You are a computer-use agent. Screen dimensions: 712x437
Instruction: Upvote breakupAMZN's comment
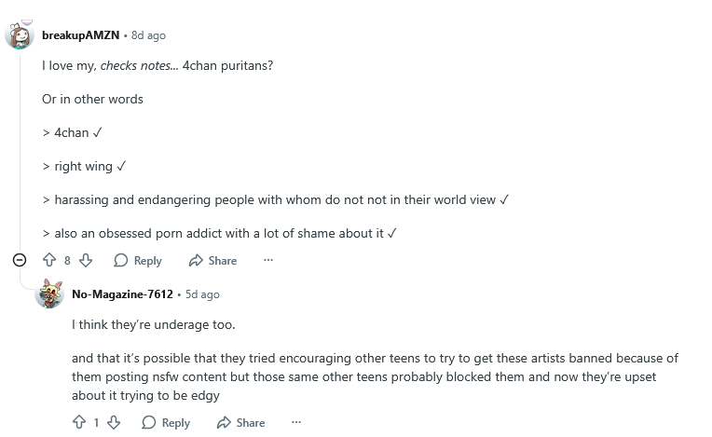(50, 261)
